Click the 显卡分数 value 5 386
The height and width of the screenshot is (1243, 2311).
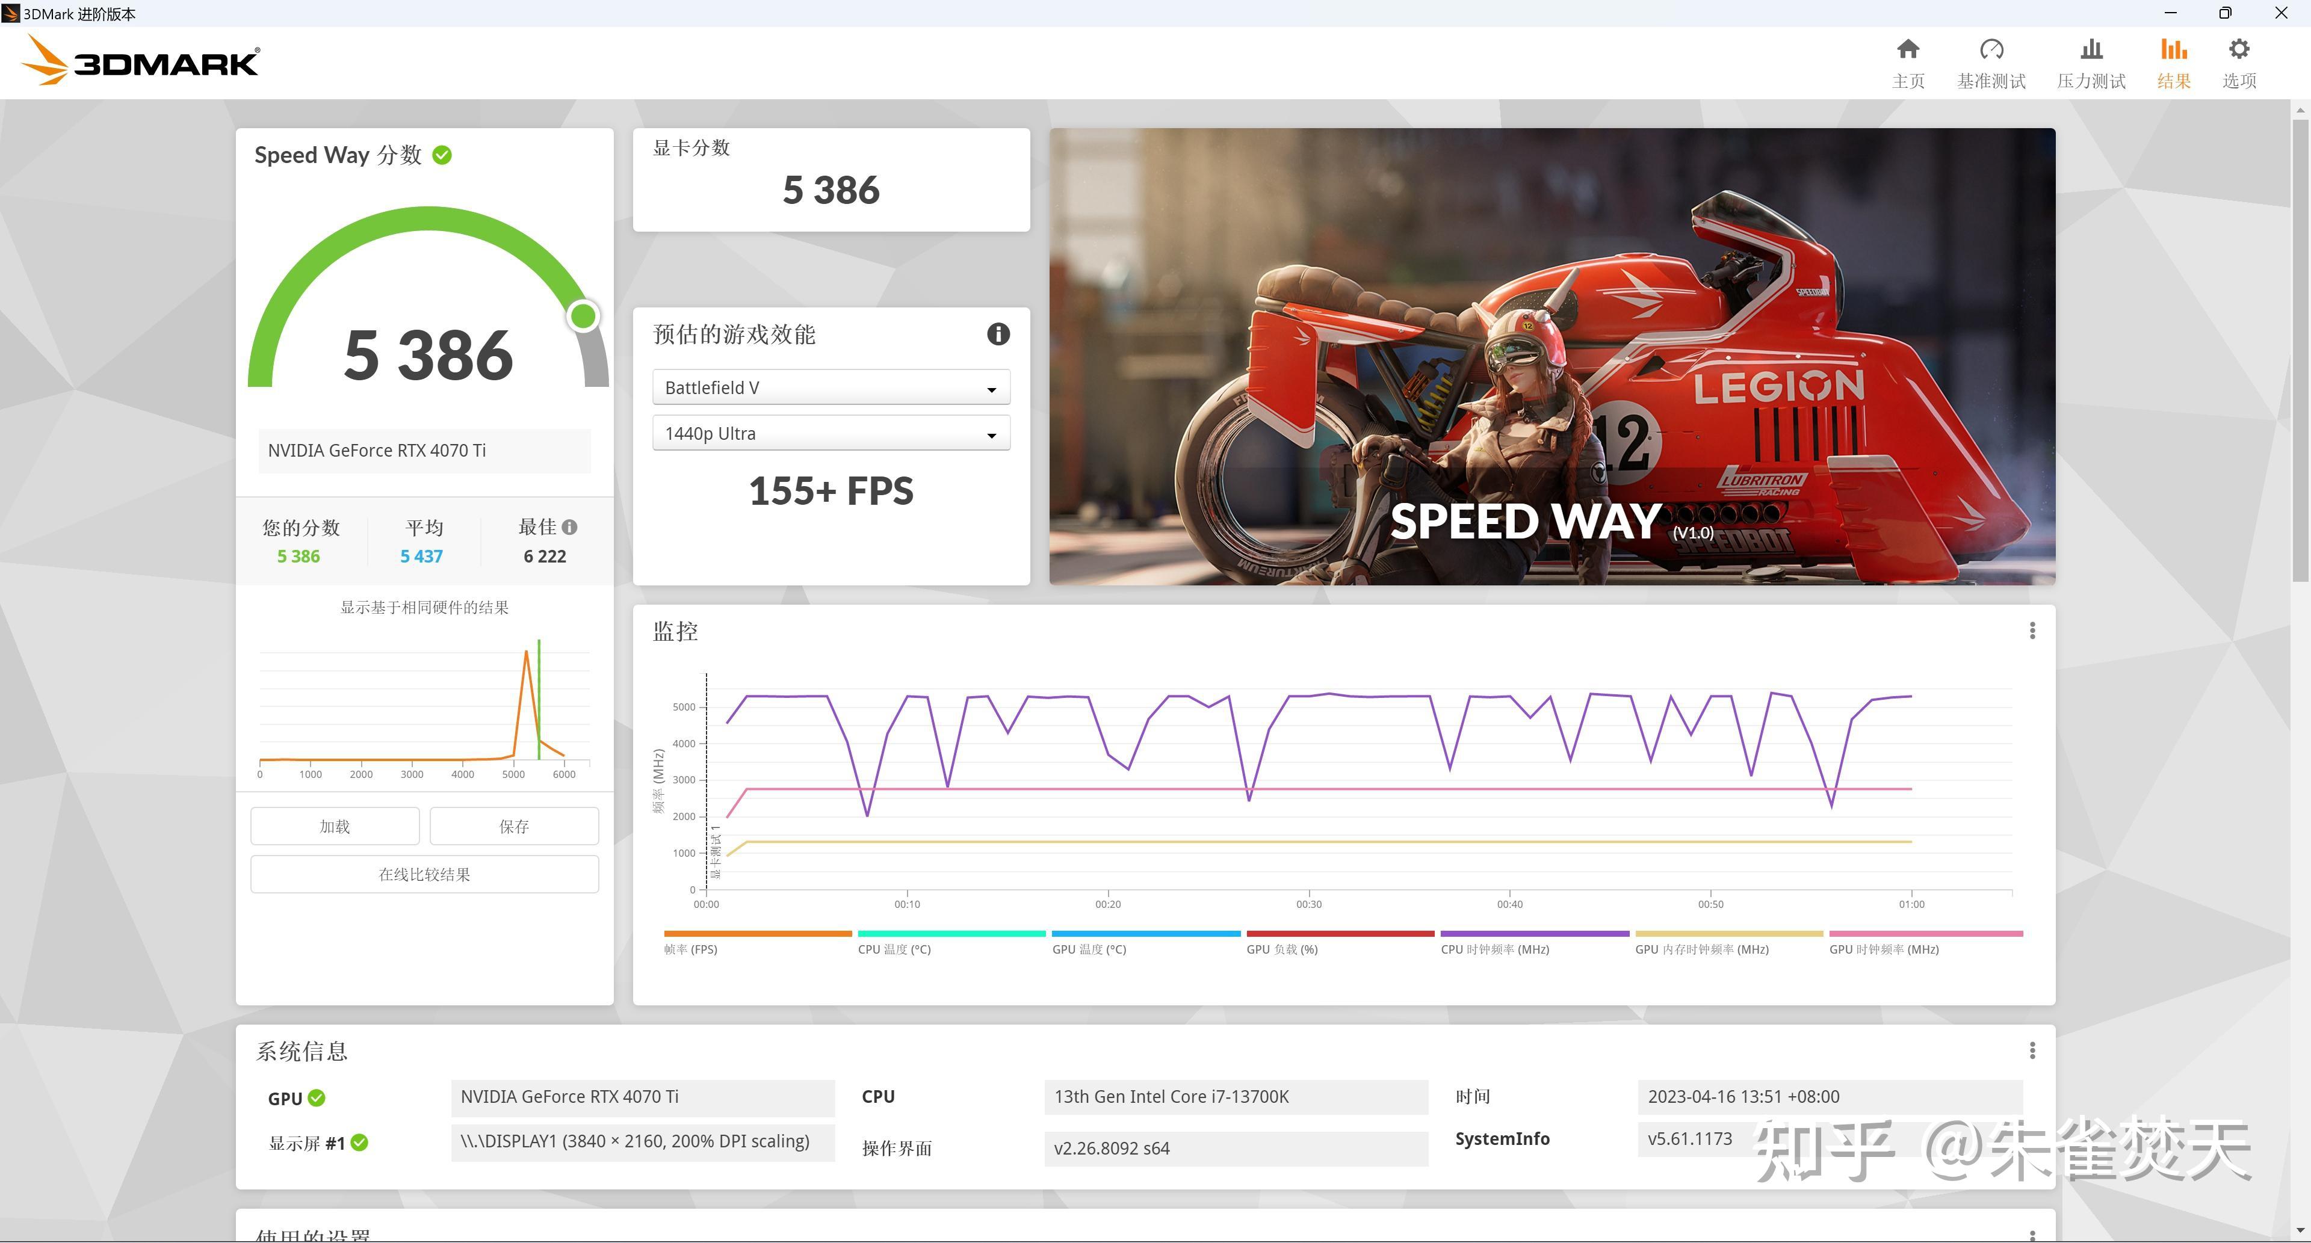[831, 190]
